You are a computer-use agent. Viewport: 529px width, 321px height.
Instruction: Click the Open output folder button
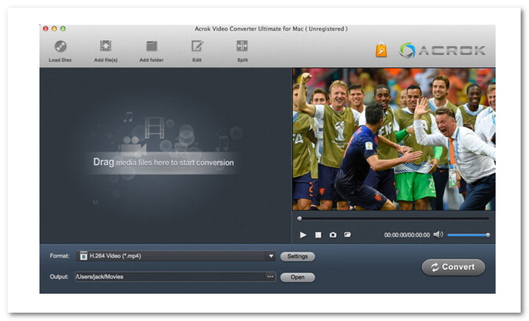coord(298,277)
